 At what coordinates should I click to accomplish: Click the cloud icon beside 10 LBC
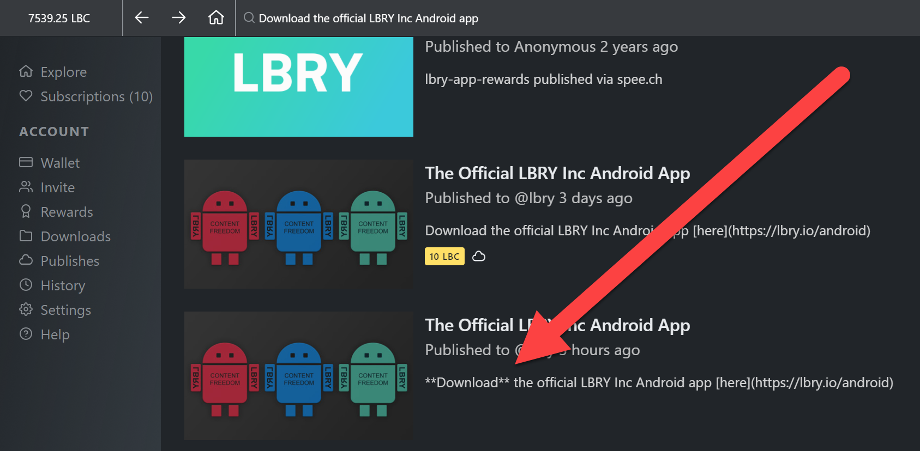479,256
